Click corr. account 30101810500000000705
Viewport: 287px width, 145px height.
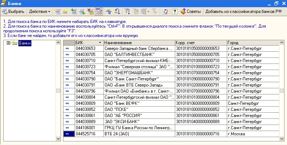201,55
